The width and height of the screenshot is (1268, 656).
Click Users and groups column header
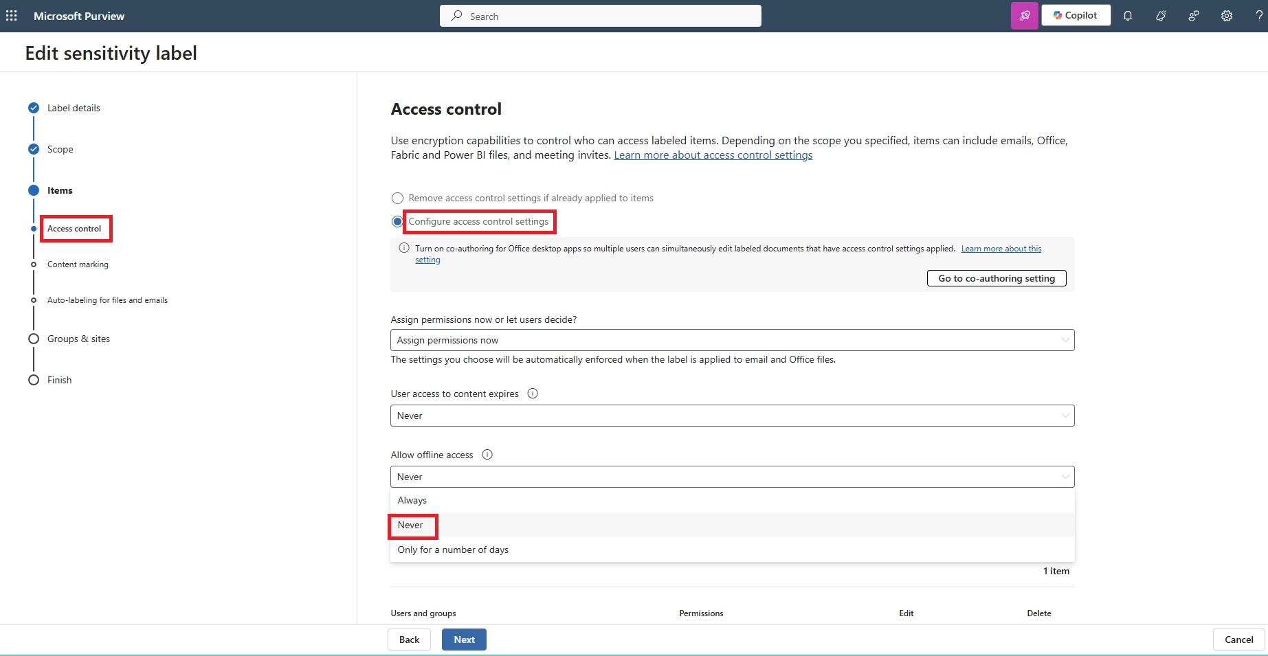423,613
